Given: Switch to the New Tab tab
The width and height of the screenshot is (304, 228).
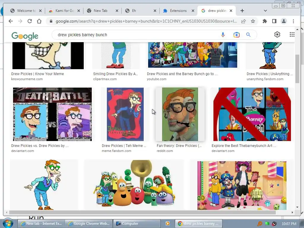Looking at the screenshot, I should coord(102,11).
